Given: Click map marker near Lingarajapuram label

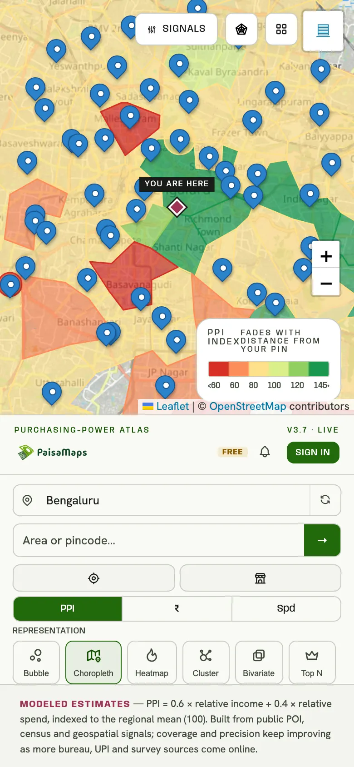Looking at the screenshot, I should click(275, 93).
